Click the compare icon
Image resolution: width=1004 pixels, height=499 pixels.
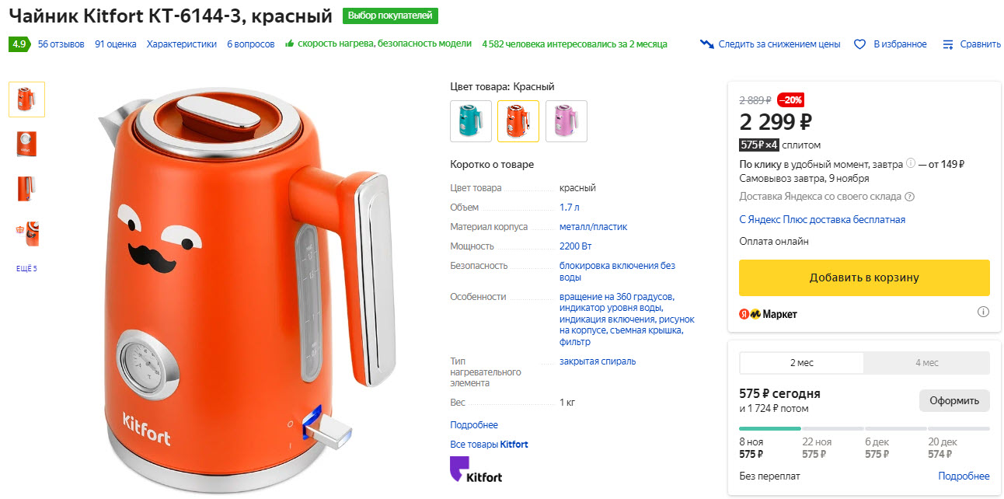click(x=948, y=44)
